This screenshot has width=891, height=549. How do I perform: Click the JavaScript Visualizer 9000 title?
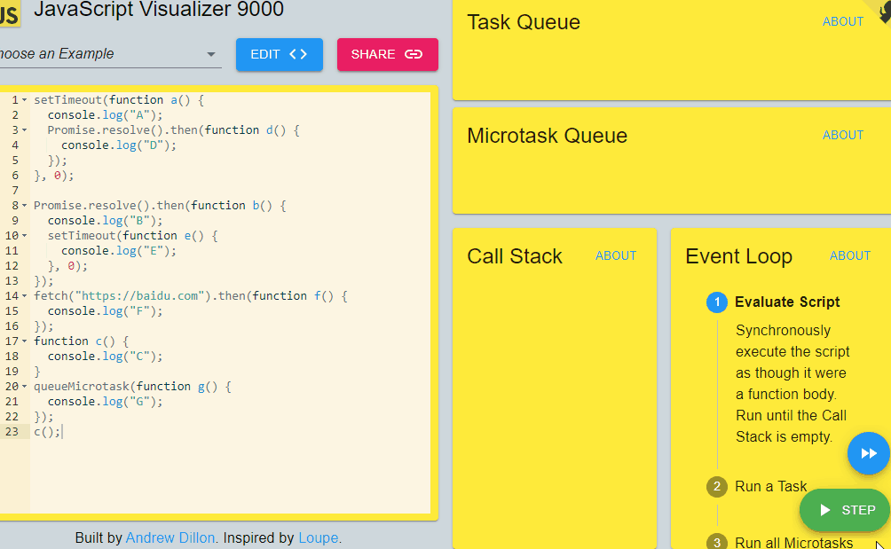[159, 10]
